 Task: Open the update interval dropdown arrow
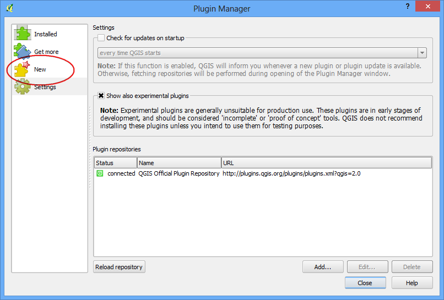422,53
